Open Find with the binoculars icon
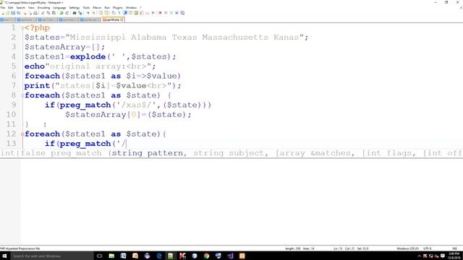Screen dimensions: 463x260 75,13
